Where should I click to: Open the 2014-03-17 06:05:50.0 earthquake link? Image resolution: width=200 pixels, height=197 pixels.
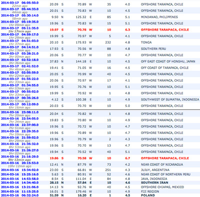tap(20, 3)
